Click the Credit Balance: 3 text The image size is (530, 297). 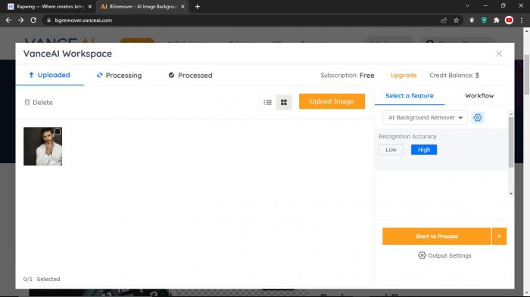[454, 76]
